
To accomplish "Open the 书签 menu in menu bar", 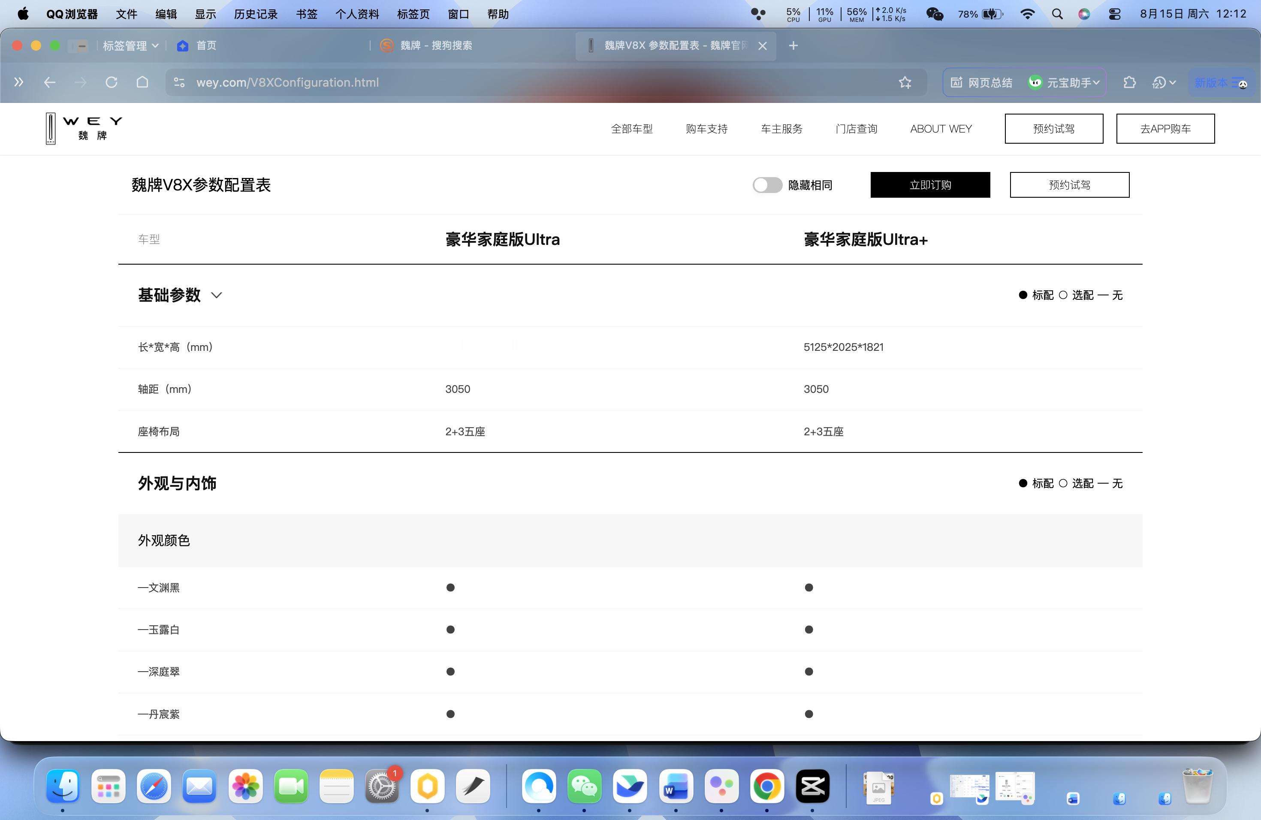I will pos(307,14).
